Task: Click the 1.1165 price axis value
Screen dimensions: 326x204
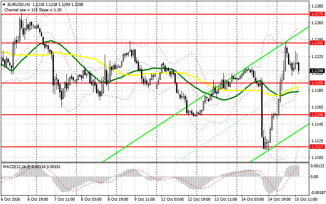Action: pos(317,107)
